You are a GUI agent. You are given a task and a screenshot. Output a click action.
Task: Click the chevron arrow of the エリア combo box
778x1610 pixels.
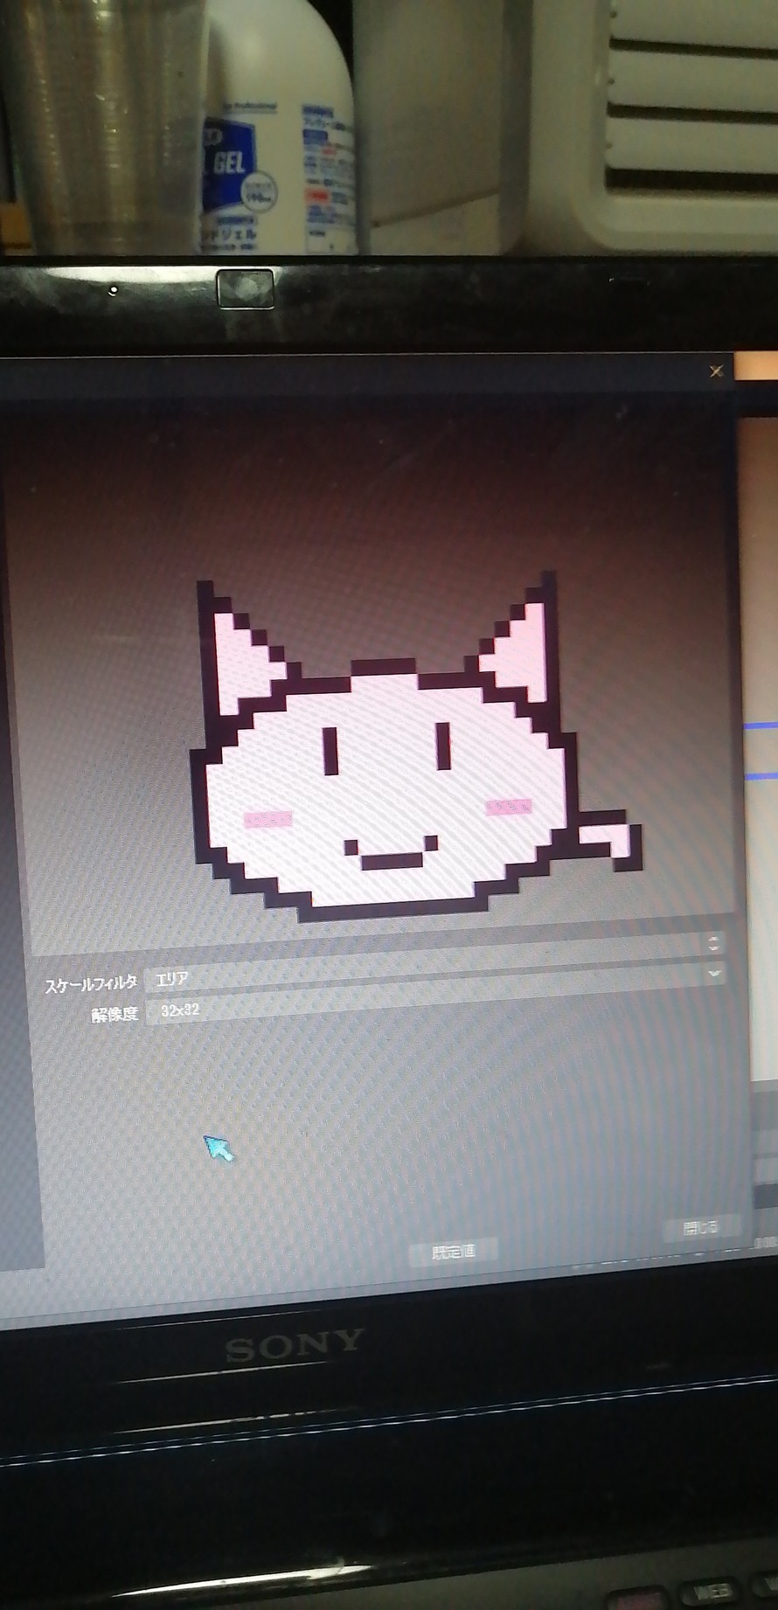714,973
